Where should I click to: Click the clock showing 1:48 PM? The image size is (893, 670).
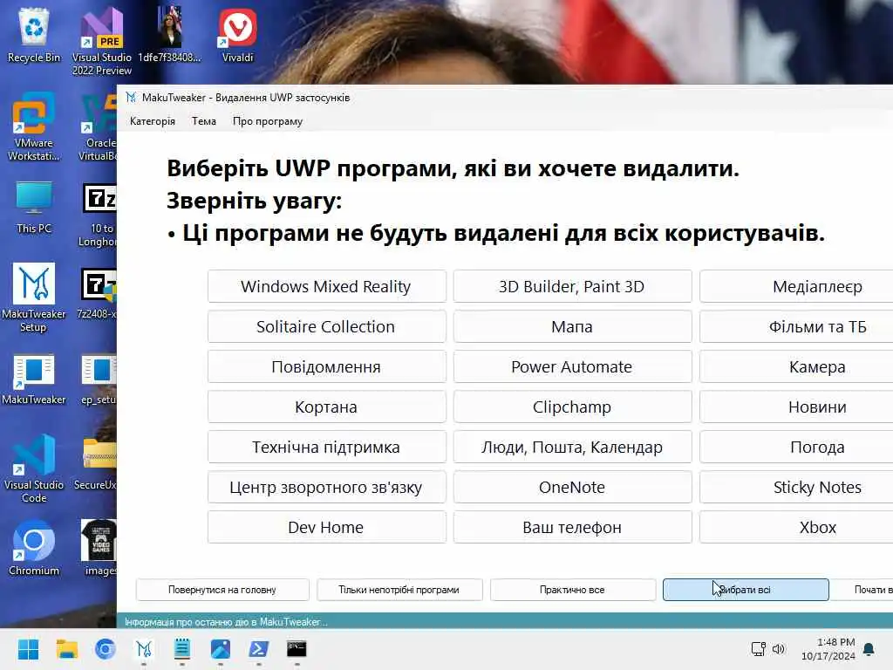pyautogui.click(x=828, y=649)
